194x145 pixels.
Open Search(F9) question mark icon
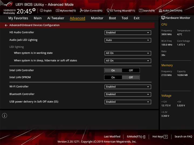click(141, 10)
